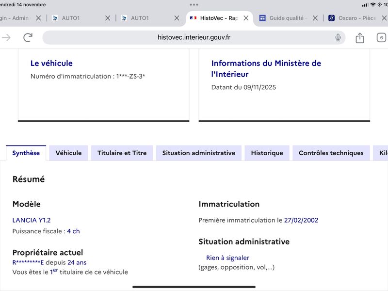Image resolution: width=388 pixels, height=291 pixels.
Task: Close the Admin login tab
Action: click(x=38, y=18)
